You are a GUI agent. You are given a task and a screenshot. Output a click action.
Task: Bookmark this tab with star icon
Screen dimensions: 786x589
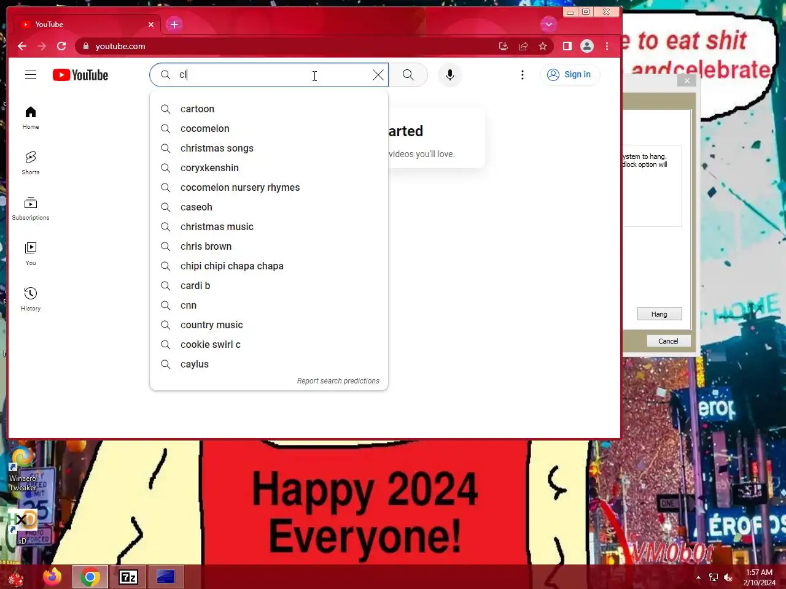point(543,46)
